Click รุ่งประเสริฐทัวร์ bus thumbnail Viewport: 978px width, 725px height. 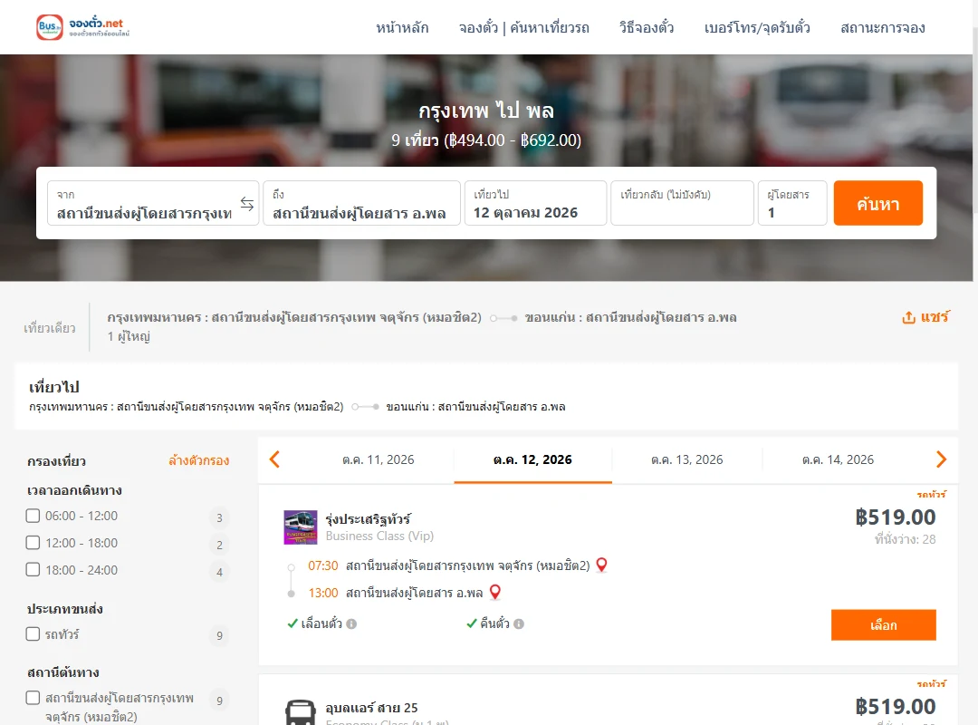(x=300, y=527)
